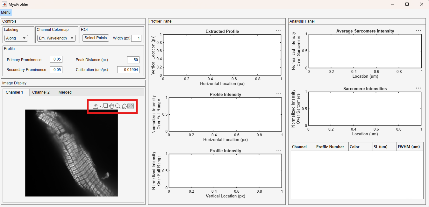Viewport: 429px width, 207px height.
Task: Open the Channel Colormap dropdown
Action: pos(56,38)
